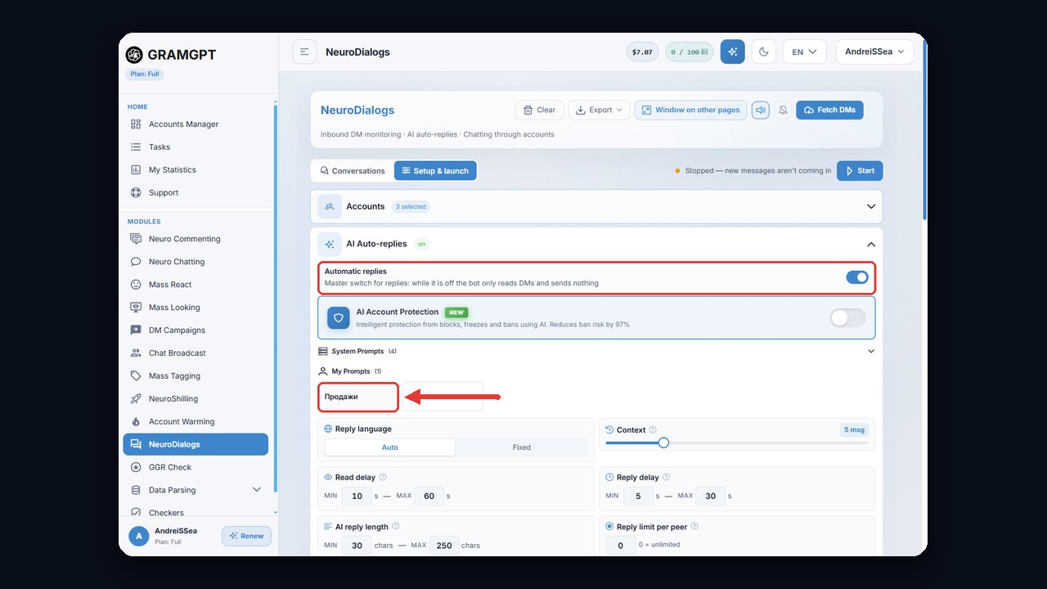
Task: Click the Context help question-mark icon
Action: (x=653, y=429)
